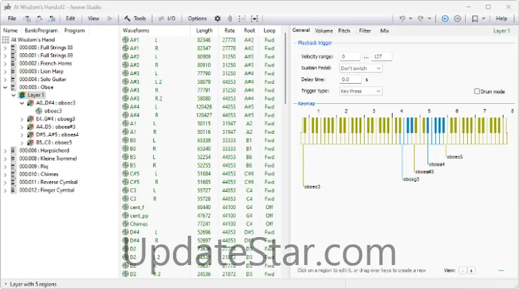Select the Layer 1 tree item
The height and width of the screenshot is (289, 519).
click(x=35, y=95)
